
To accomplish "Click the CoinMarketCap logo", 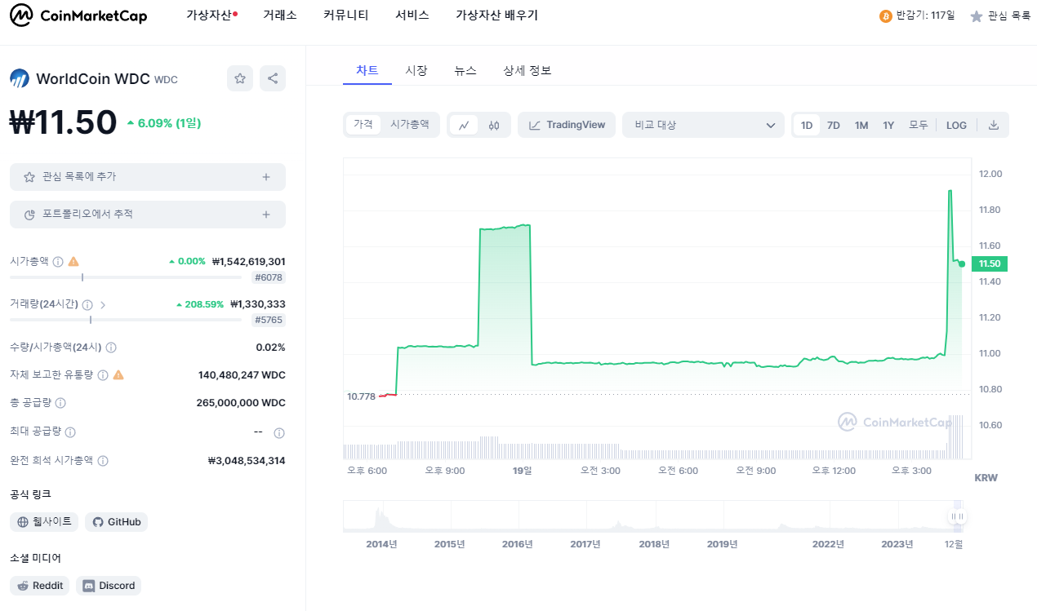I will click(x=78, y=15).
